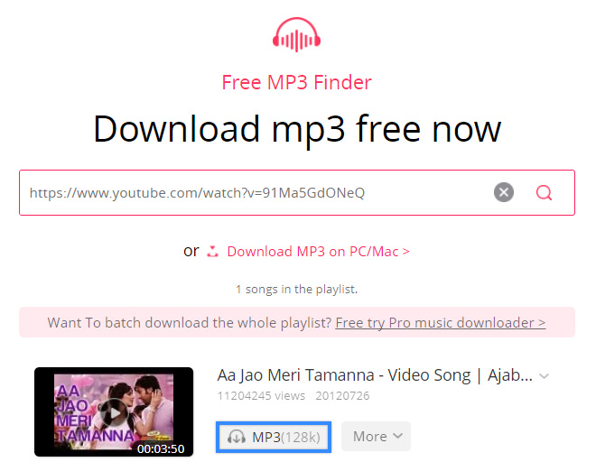Click the Free MP3 Finder title

tap(296, 82)
